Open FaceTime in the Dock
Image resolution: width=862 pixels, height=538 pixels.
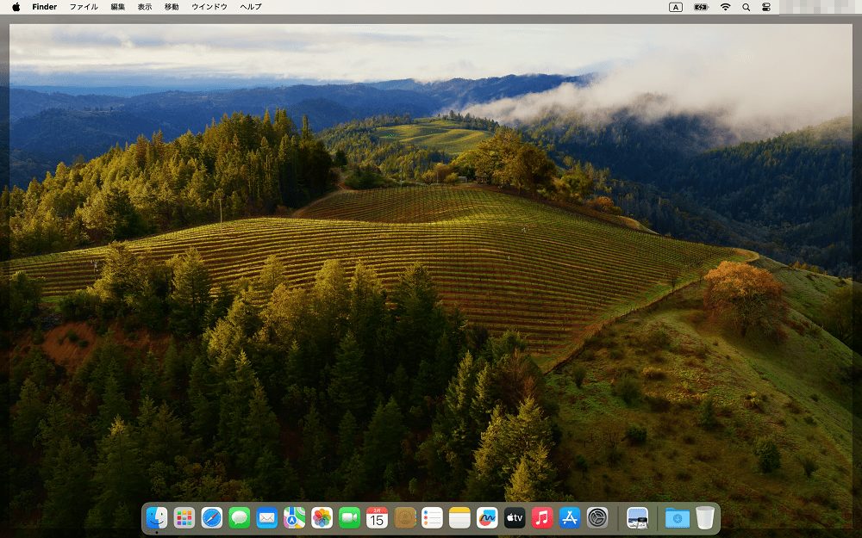pyautogui.click(x=349, y=517)
